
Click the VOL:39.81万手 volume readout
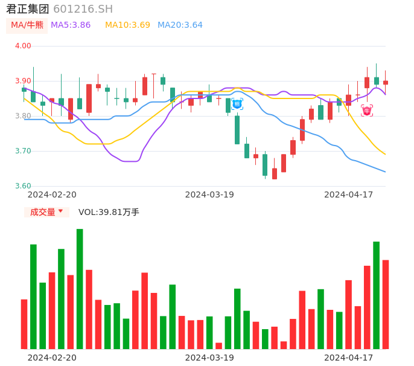(x=109, y=212)
